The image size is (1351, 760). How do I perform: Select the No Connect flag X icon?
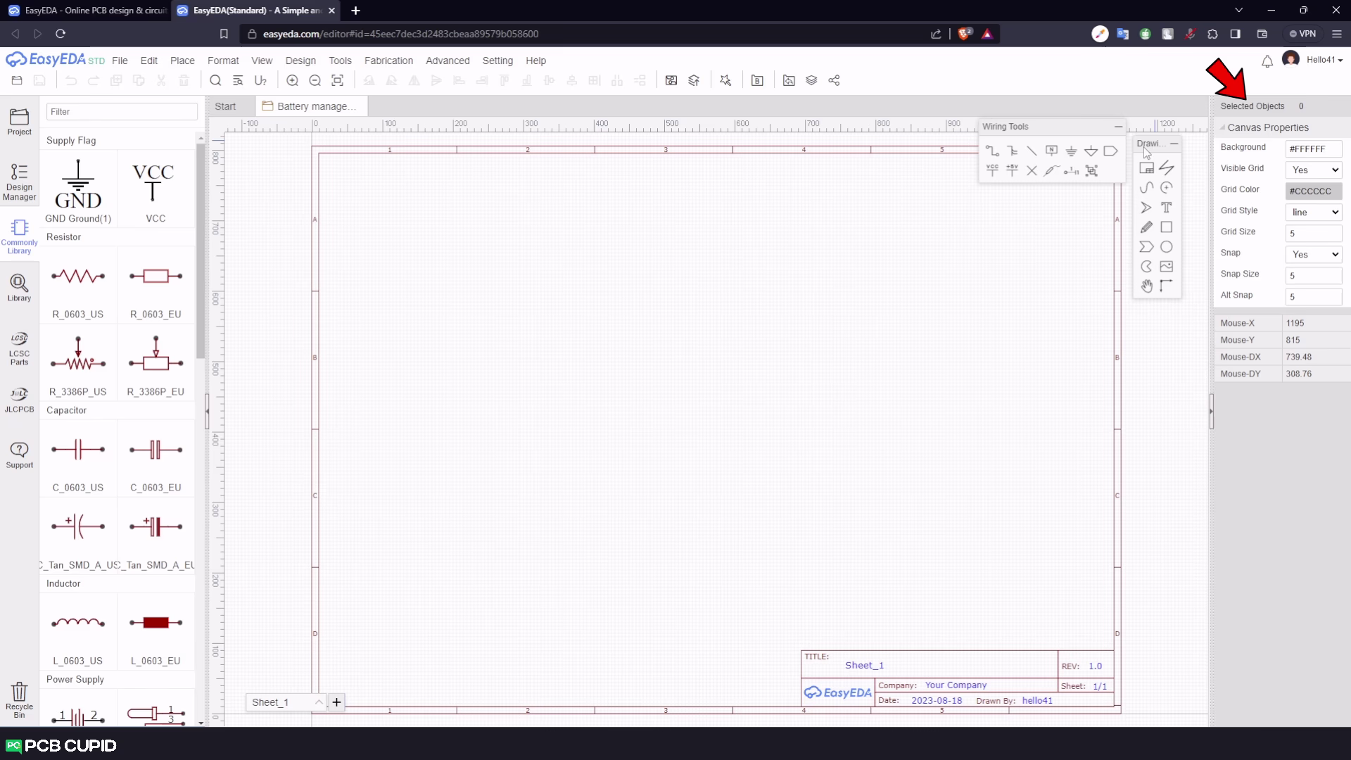tap(1032, 170)
